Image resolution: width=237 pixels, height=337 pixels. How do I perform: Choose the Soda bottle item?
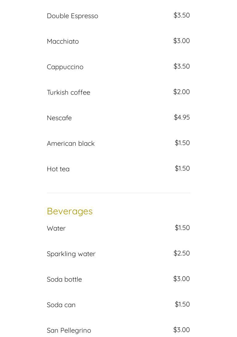pyautogui.click(x=64, y=280)
